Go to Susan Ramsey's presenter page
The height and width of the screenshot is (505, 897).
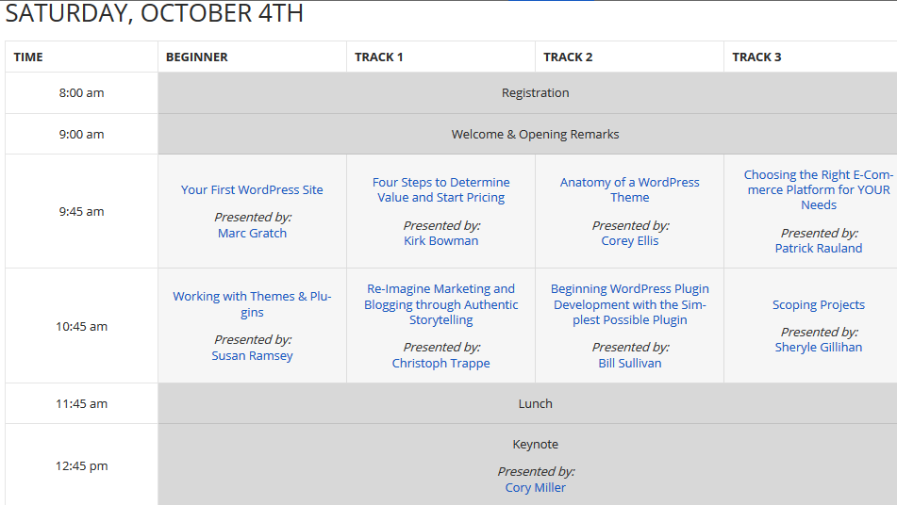[252, 355]
